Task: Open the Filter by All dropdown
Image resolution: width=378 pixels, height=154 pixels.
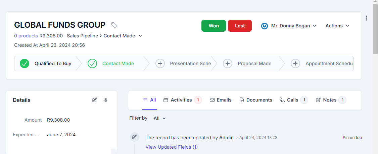Action: (x=159, y=118)
